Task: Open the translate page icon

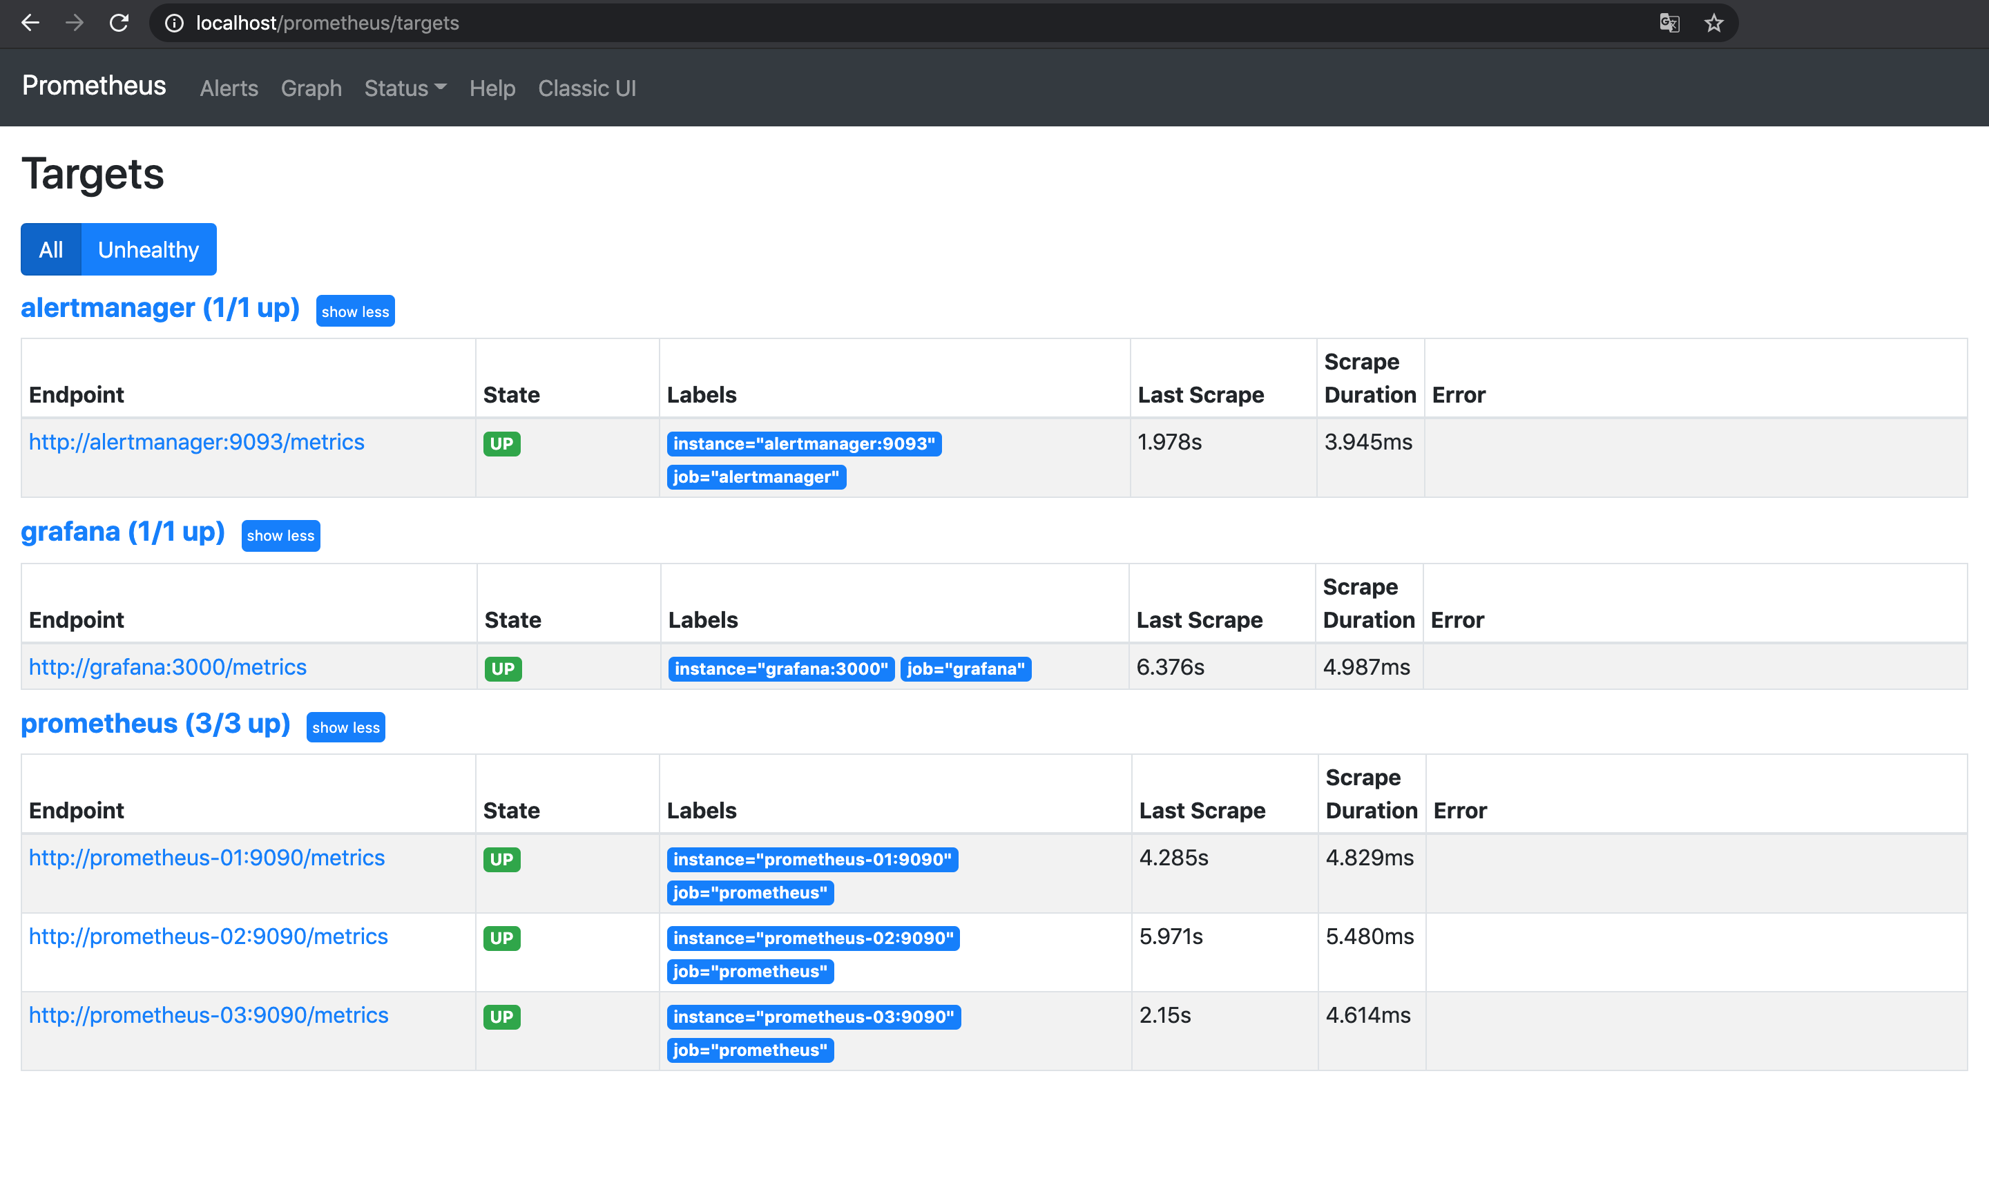Action: (x=1669, y=23)
